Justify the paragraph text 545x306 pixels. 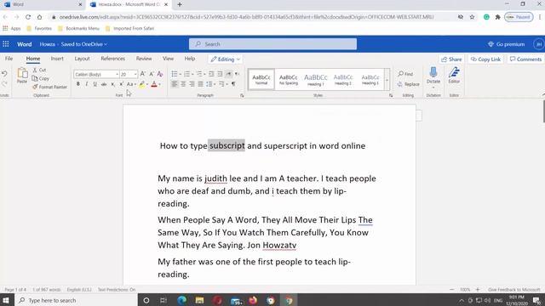201,84
